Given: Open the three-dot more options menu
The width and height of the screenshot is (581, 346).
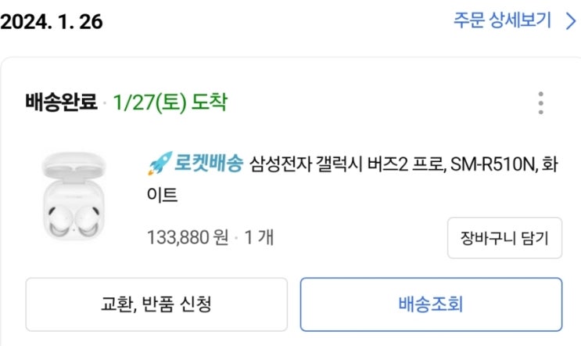Looking at the screenshot, I should tap(540, 103).
